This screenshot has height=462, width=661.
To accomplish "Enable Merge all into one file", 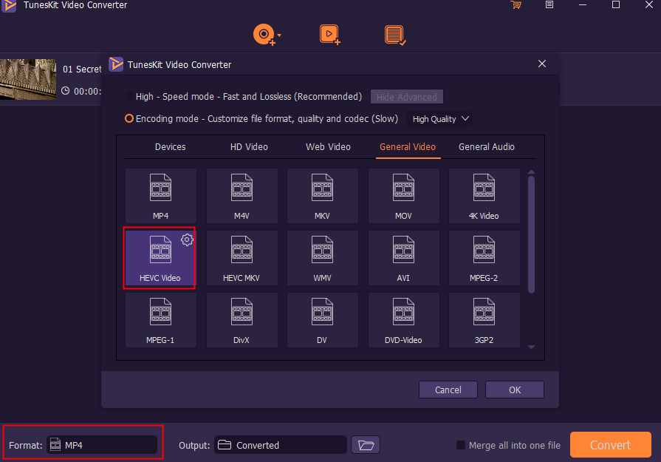I will coord(461,445).
